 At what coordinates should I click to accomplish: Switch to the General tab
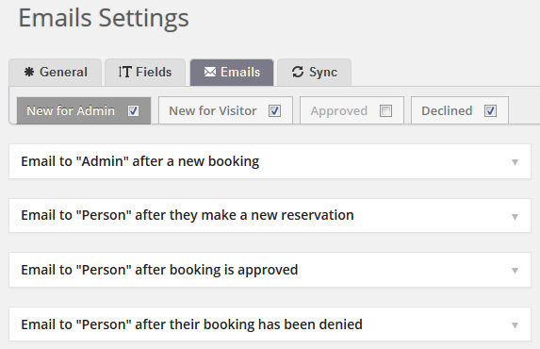56,73
